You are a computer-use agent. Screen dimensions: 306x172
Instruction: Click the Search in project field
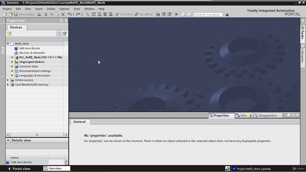208,14
